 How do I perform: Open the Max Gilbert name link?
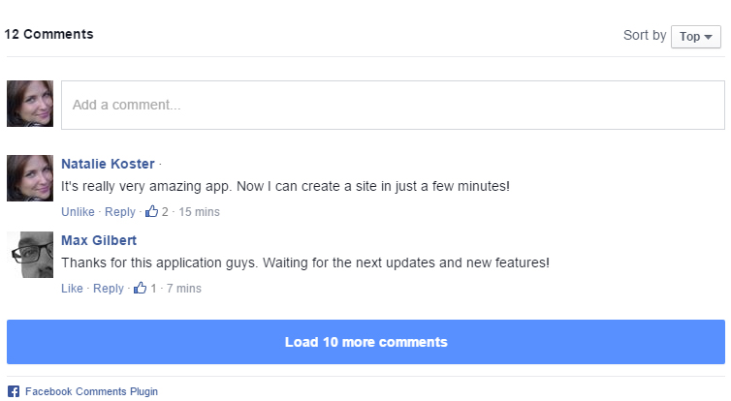(99, 240)
